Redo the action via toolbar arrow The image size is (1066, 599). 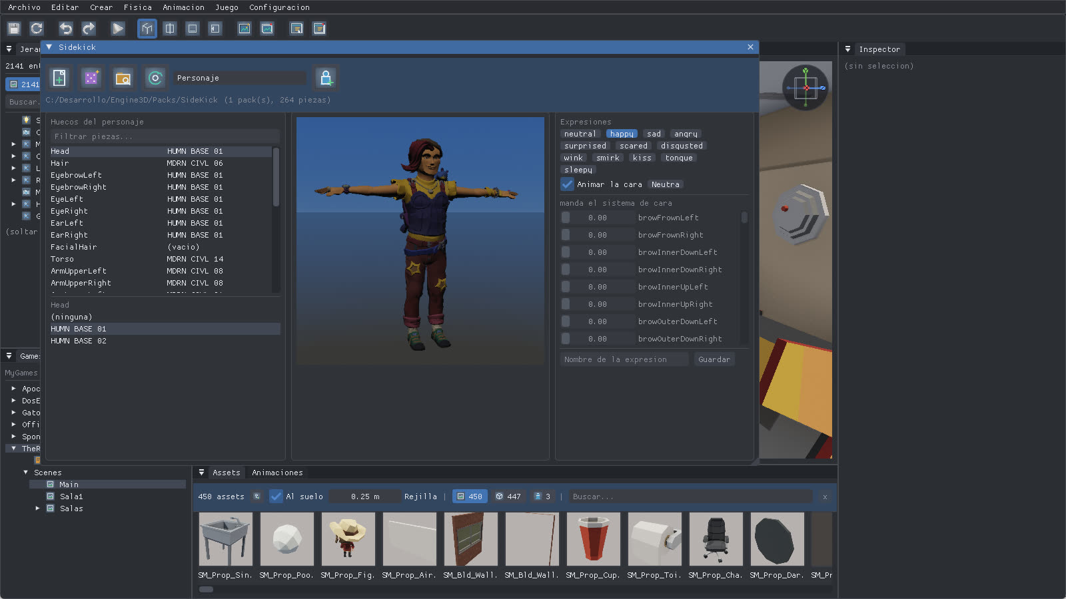point(89,29)
